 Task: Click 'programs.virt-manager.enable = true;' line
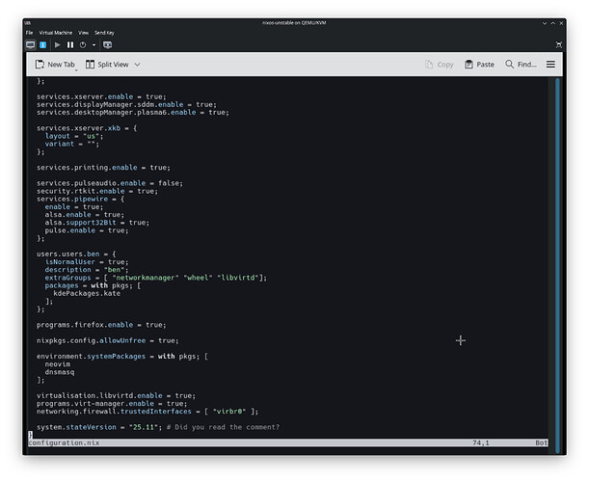[x=112, y=404]
